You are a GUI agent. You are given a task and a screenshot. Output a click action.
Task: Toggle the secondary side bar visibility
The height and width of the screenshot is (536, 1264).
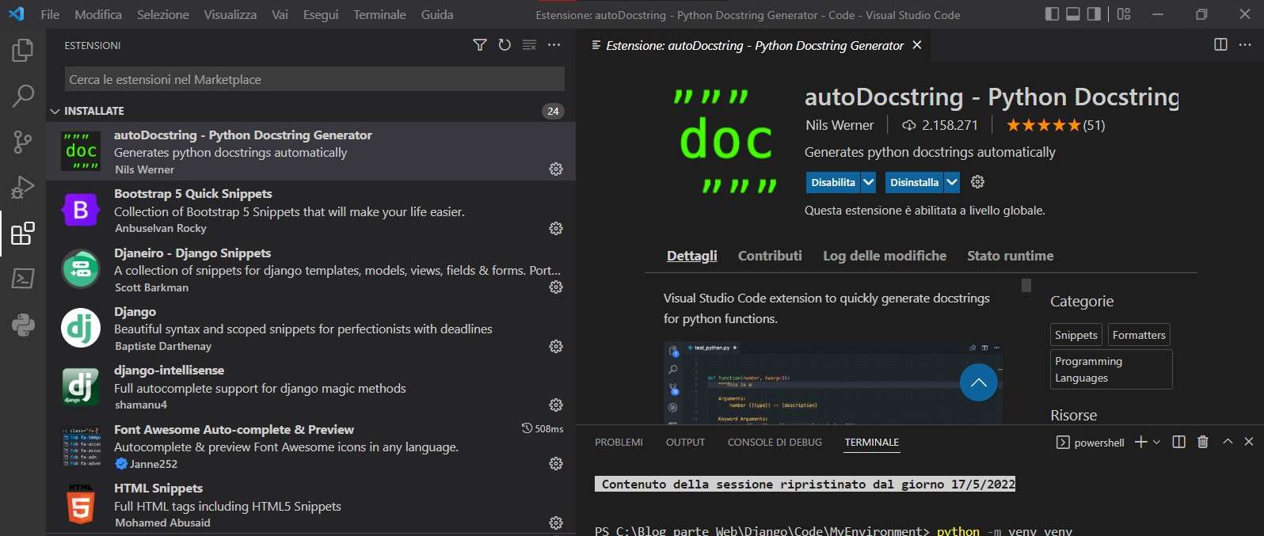point(1094,14)
